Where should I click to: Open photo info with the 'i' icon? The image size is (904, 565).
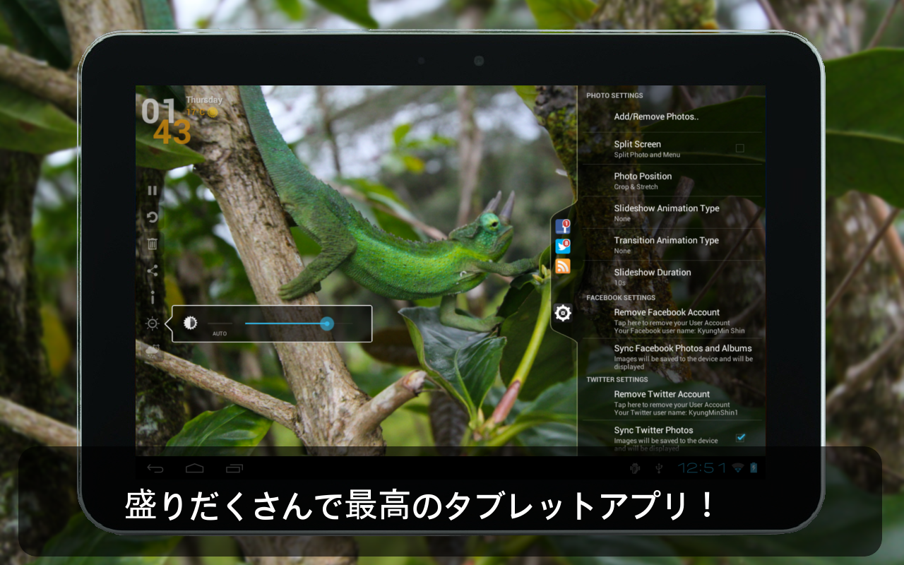tap(153, 297)
